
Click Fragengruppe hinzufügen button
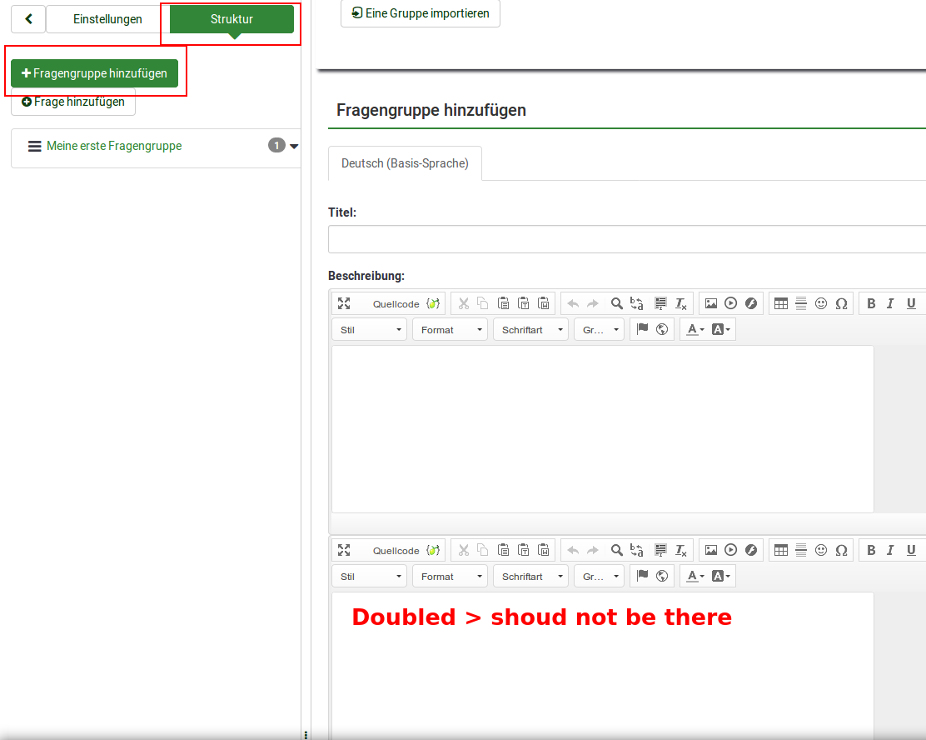click(94, 73)
